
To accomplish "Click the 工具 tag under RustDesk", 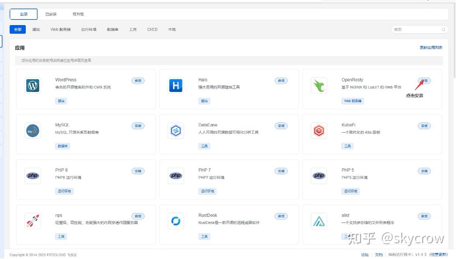I will (204, 237).
